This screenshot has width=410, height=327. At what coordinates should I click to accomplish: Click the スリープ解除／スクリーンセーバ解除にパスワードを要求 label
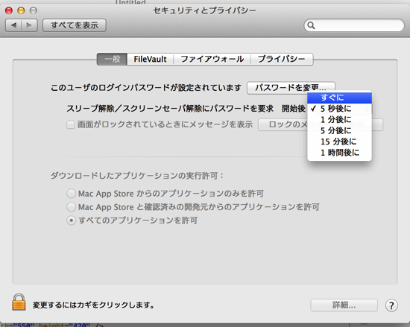pos(170,109)
